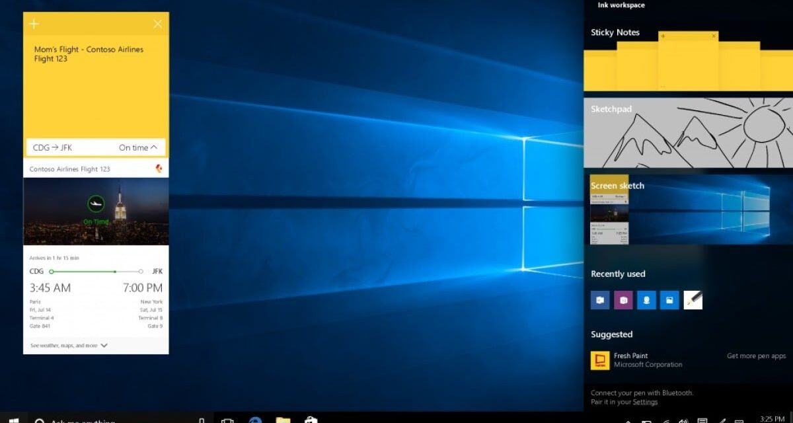Add a new sticky note with plus icon
This screenshot has height=423, width=793.
[x=34, y=24]
